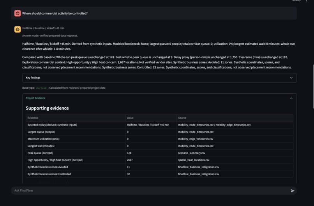Click the value 32 in Controlled row

point(128,174)
